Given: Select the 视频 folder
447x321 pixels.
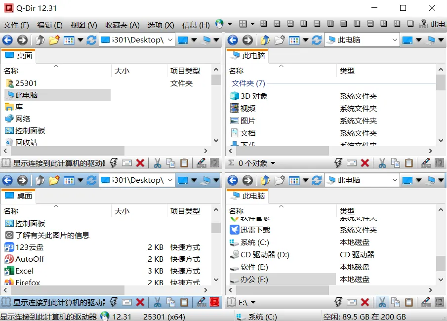Looking at the screenshot, I should 243,108.
